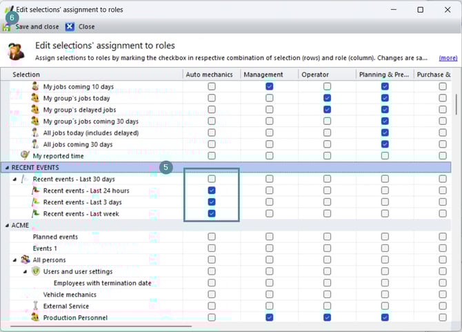Click the All persons group icon
This screenshot has width=462, height=332.
26,260
